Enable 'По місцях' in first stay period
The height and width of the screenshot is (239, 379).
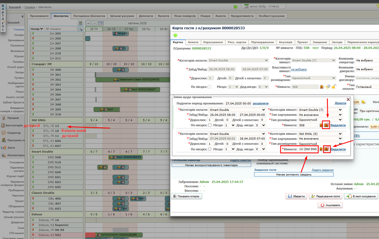209,125
